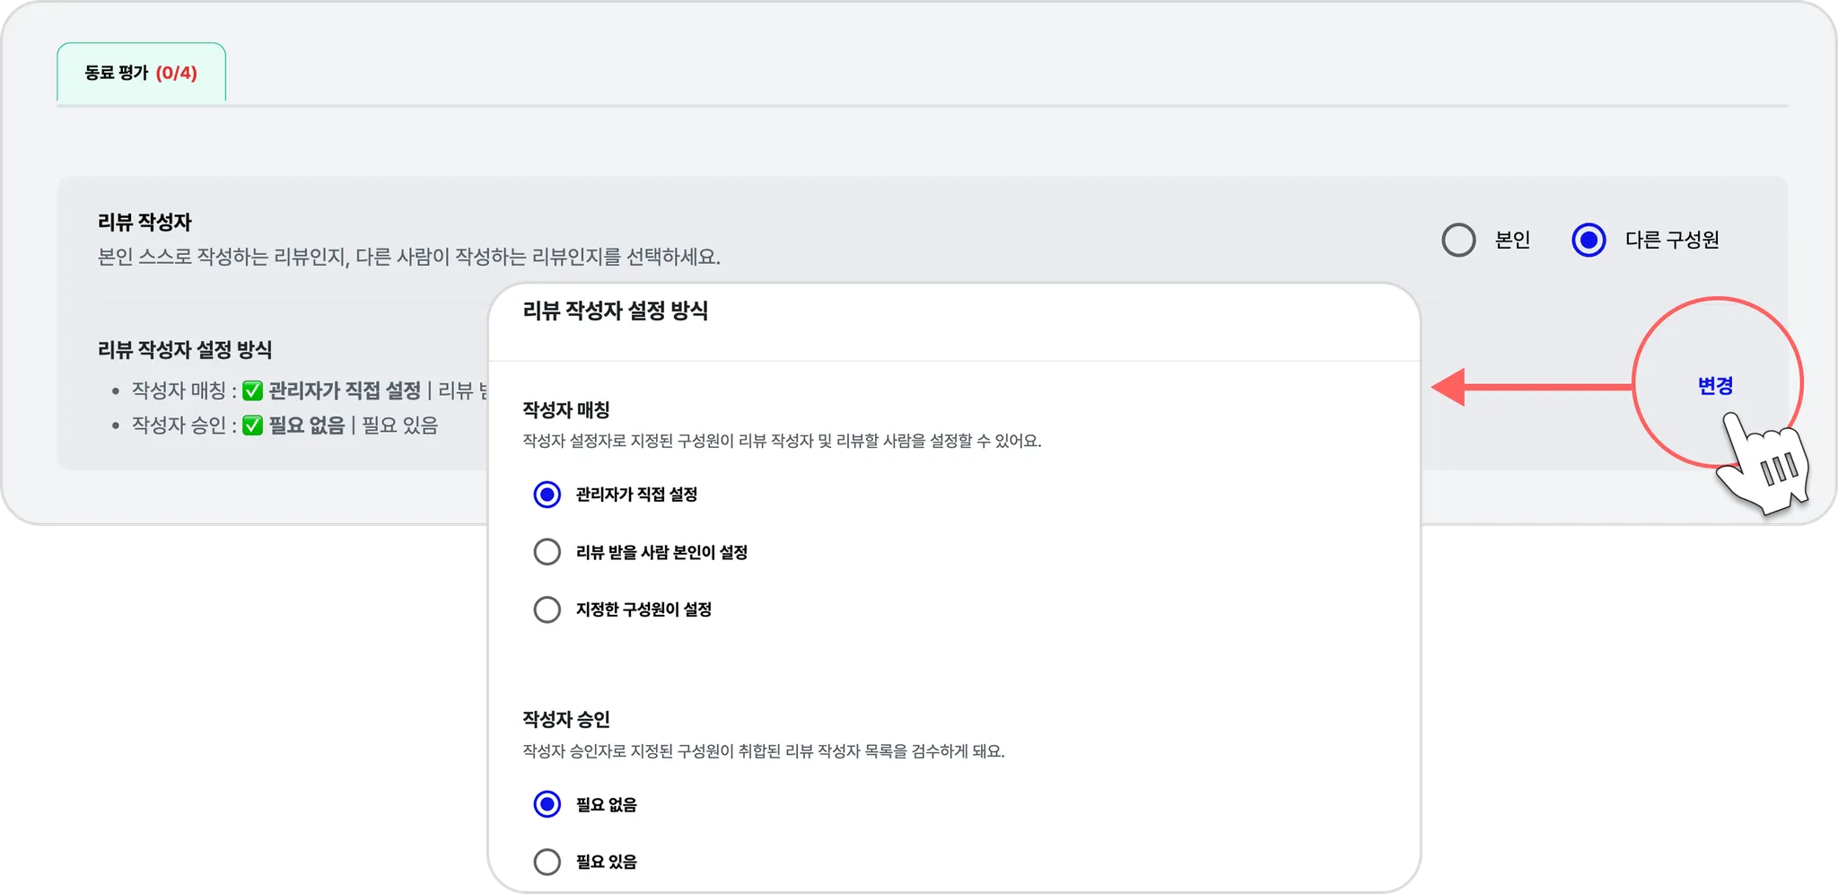This screenshot has width=1838, height=894.
Task: Click green check icon beside 필요 없음 summary
Action: (x=253, y=425)
